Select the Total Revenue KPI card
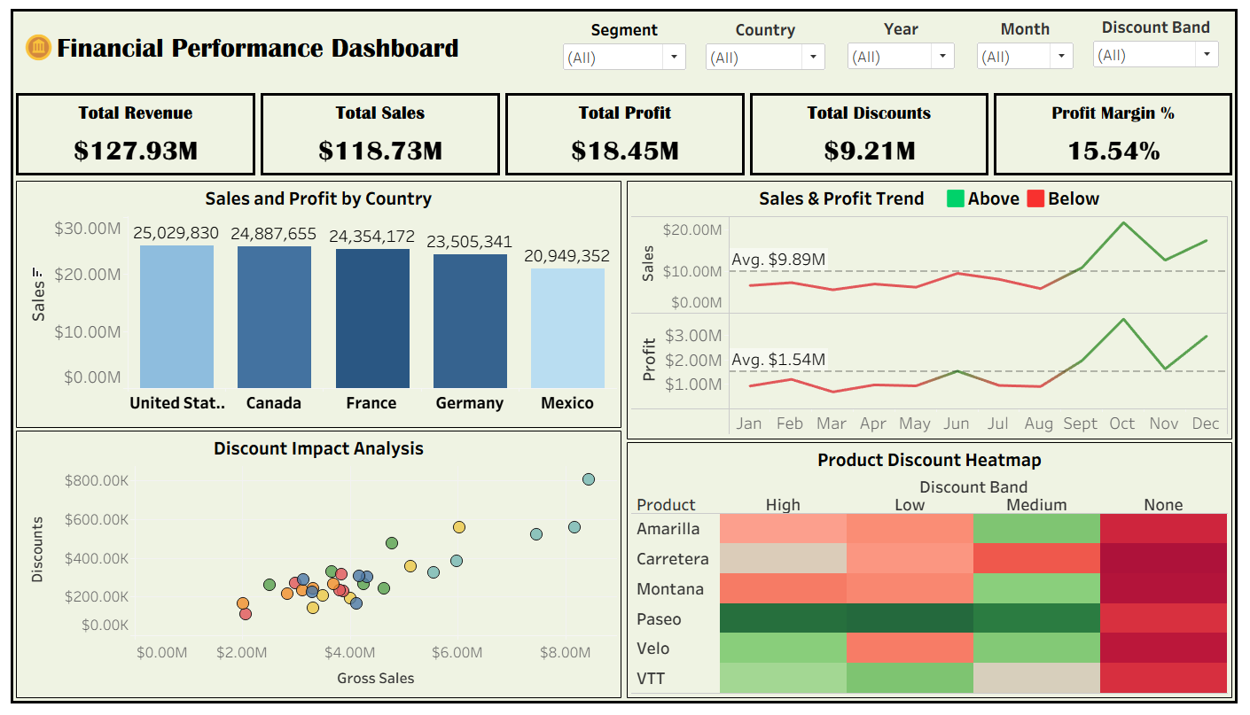This screenshot has height=715, width=1250. 136,135
